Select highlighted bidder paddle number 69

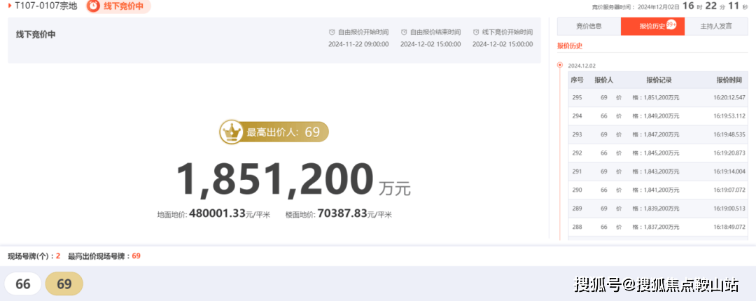64,284
